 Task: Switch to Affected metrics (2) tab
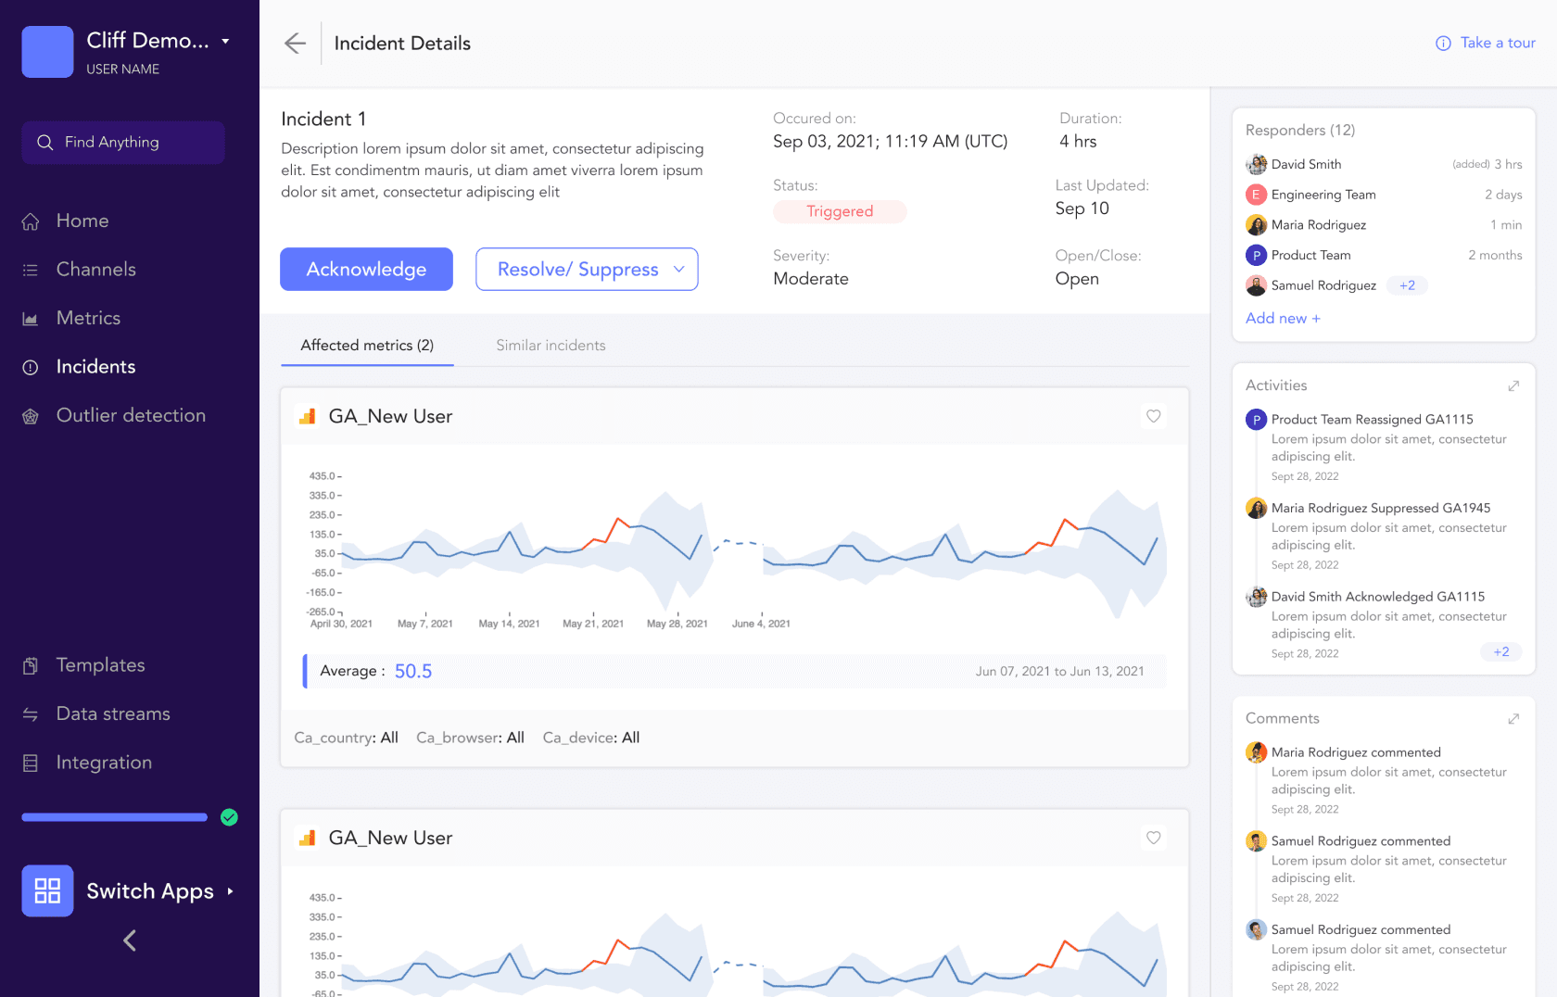367,345
